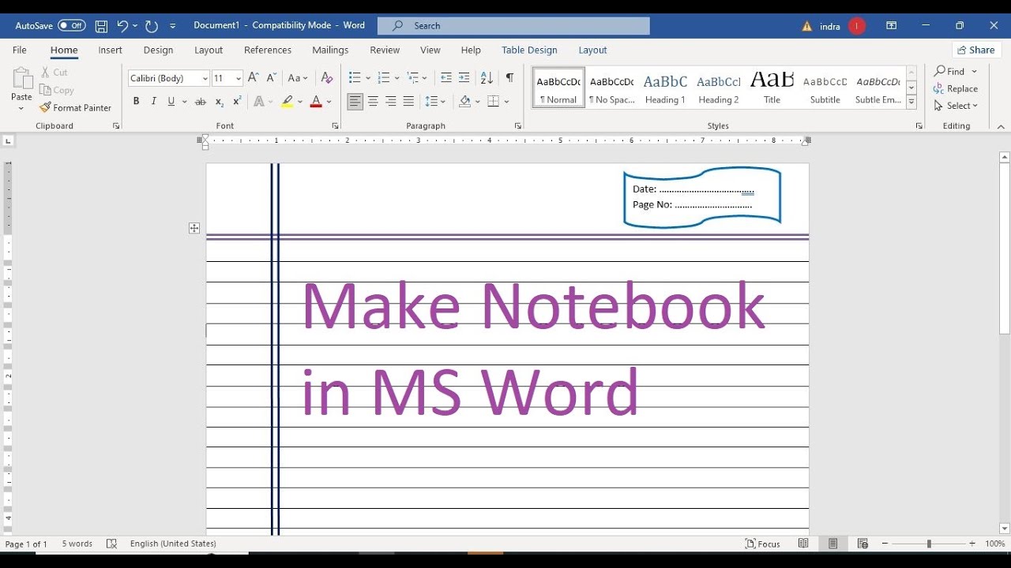This screenshot has width=1011, height=568.
Task: Click in the Search box
Action: [513, 26]
